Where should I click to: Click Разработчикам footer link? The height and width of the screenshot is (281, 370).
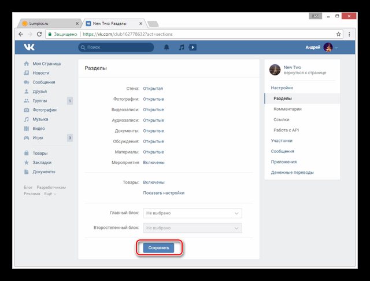(51, 187)
